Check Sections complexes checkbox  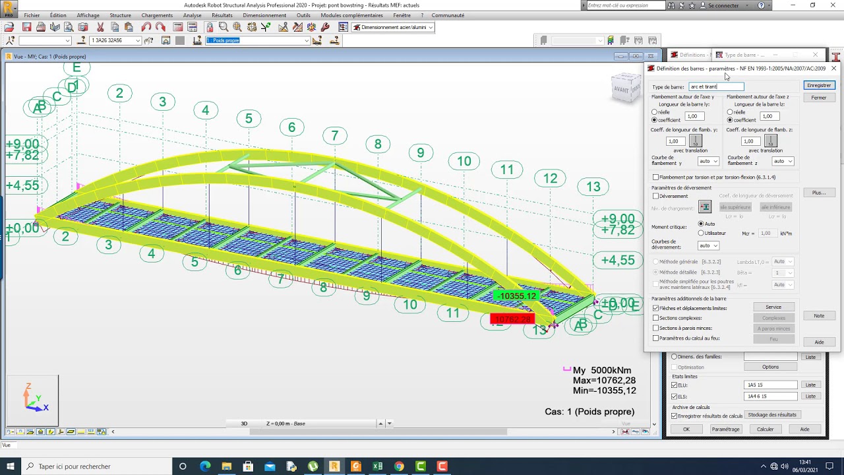click(x=655, y=318)
